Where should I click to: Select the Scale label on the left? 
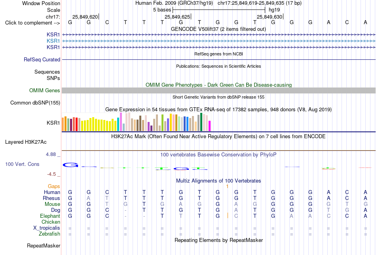coord(53,10)
